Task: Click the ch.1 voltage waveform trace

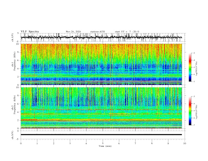Action: click(x=101, y=37)
